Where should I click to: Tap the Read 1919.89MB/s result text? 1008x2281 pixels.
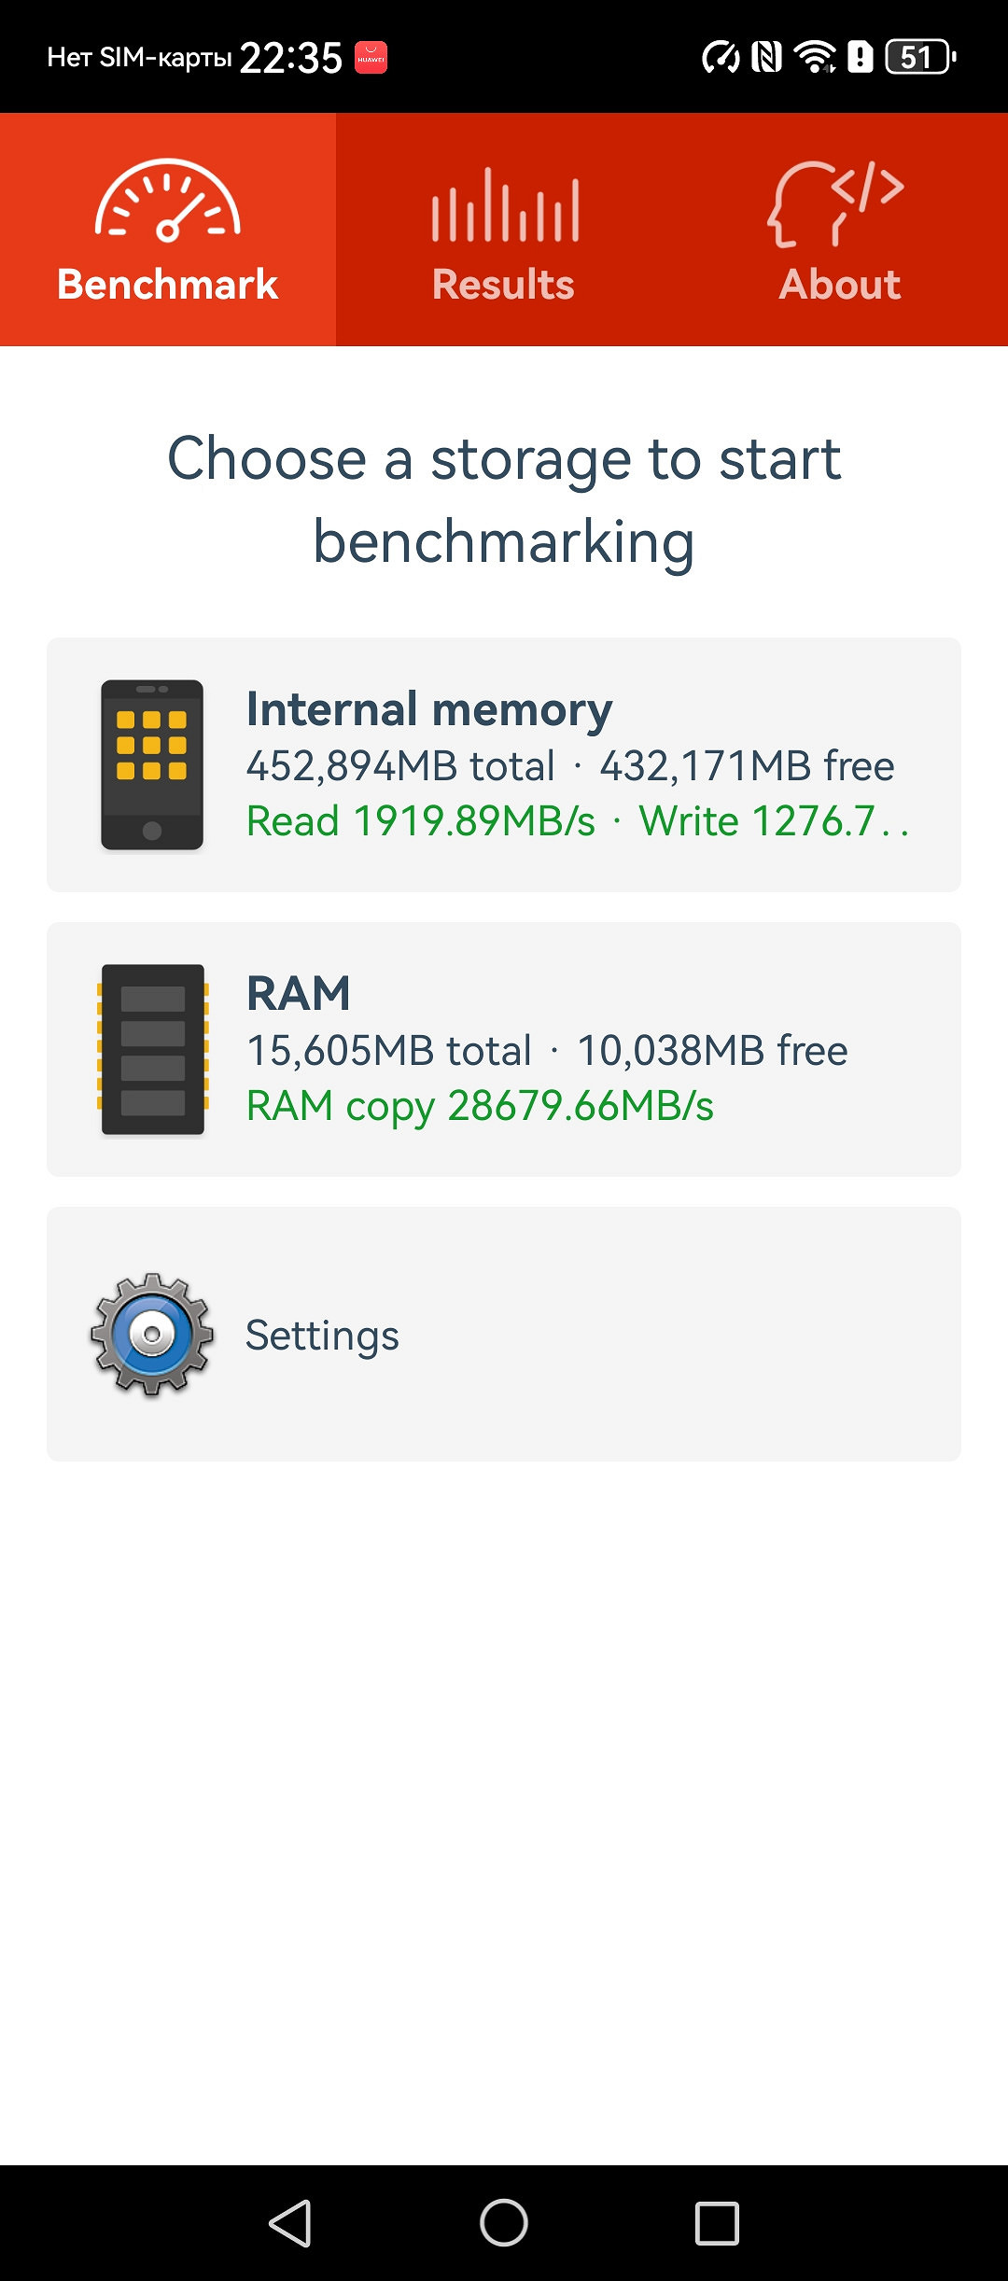click(421, 821)
